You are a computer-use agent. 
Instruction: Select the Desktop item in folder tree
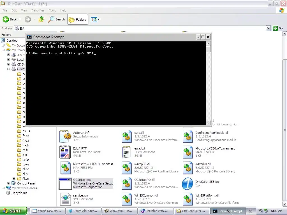click(12, 41)
